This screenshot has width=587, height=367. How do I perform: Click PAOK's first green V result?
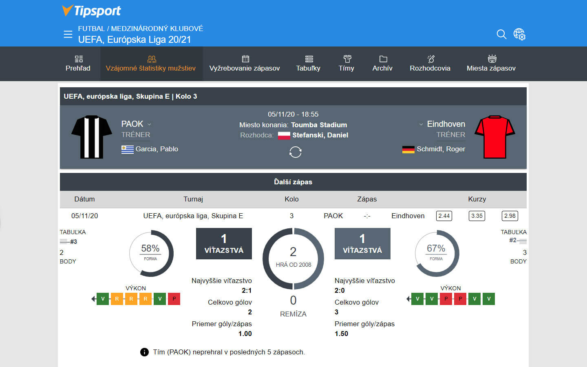pyautogui.click(x=103, y=299)
